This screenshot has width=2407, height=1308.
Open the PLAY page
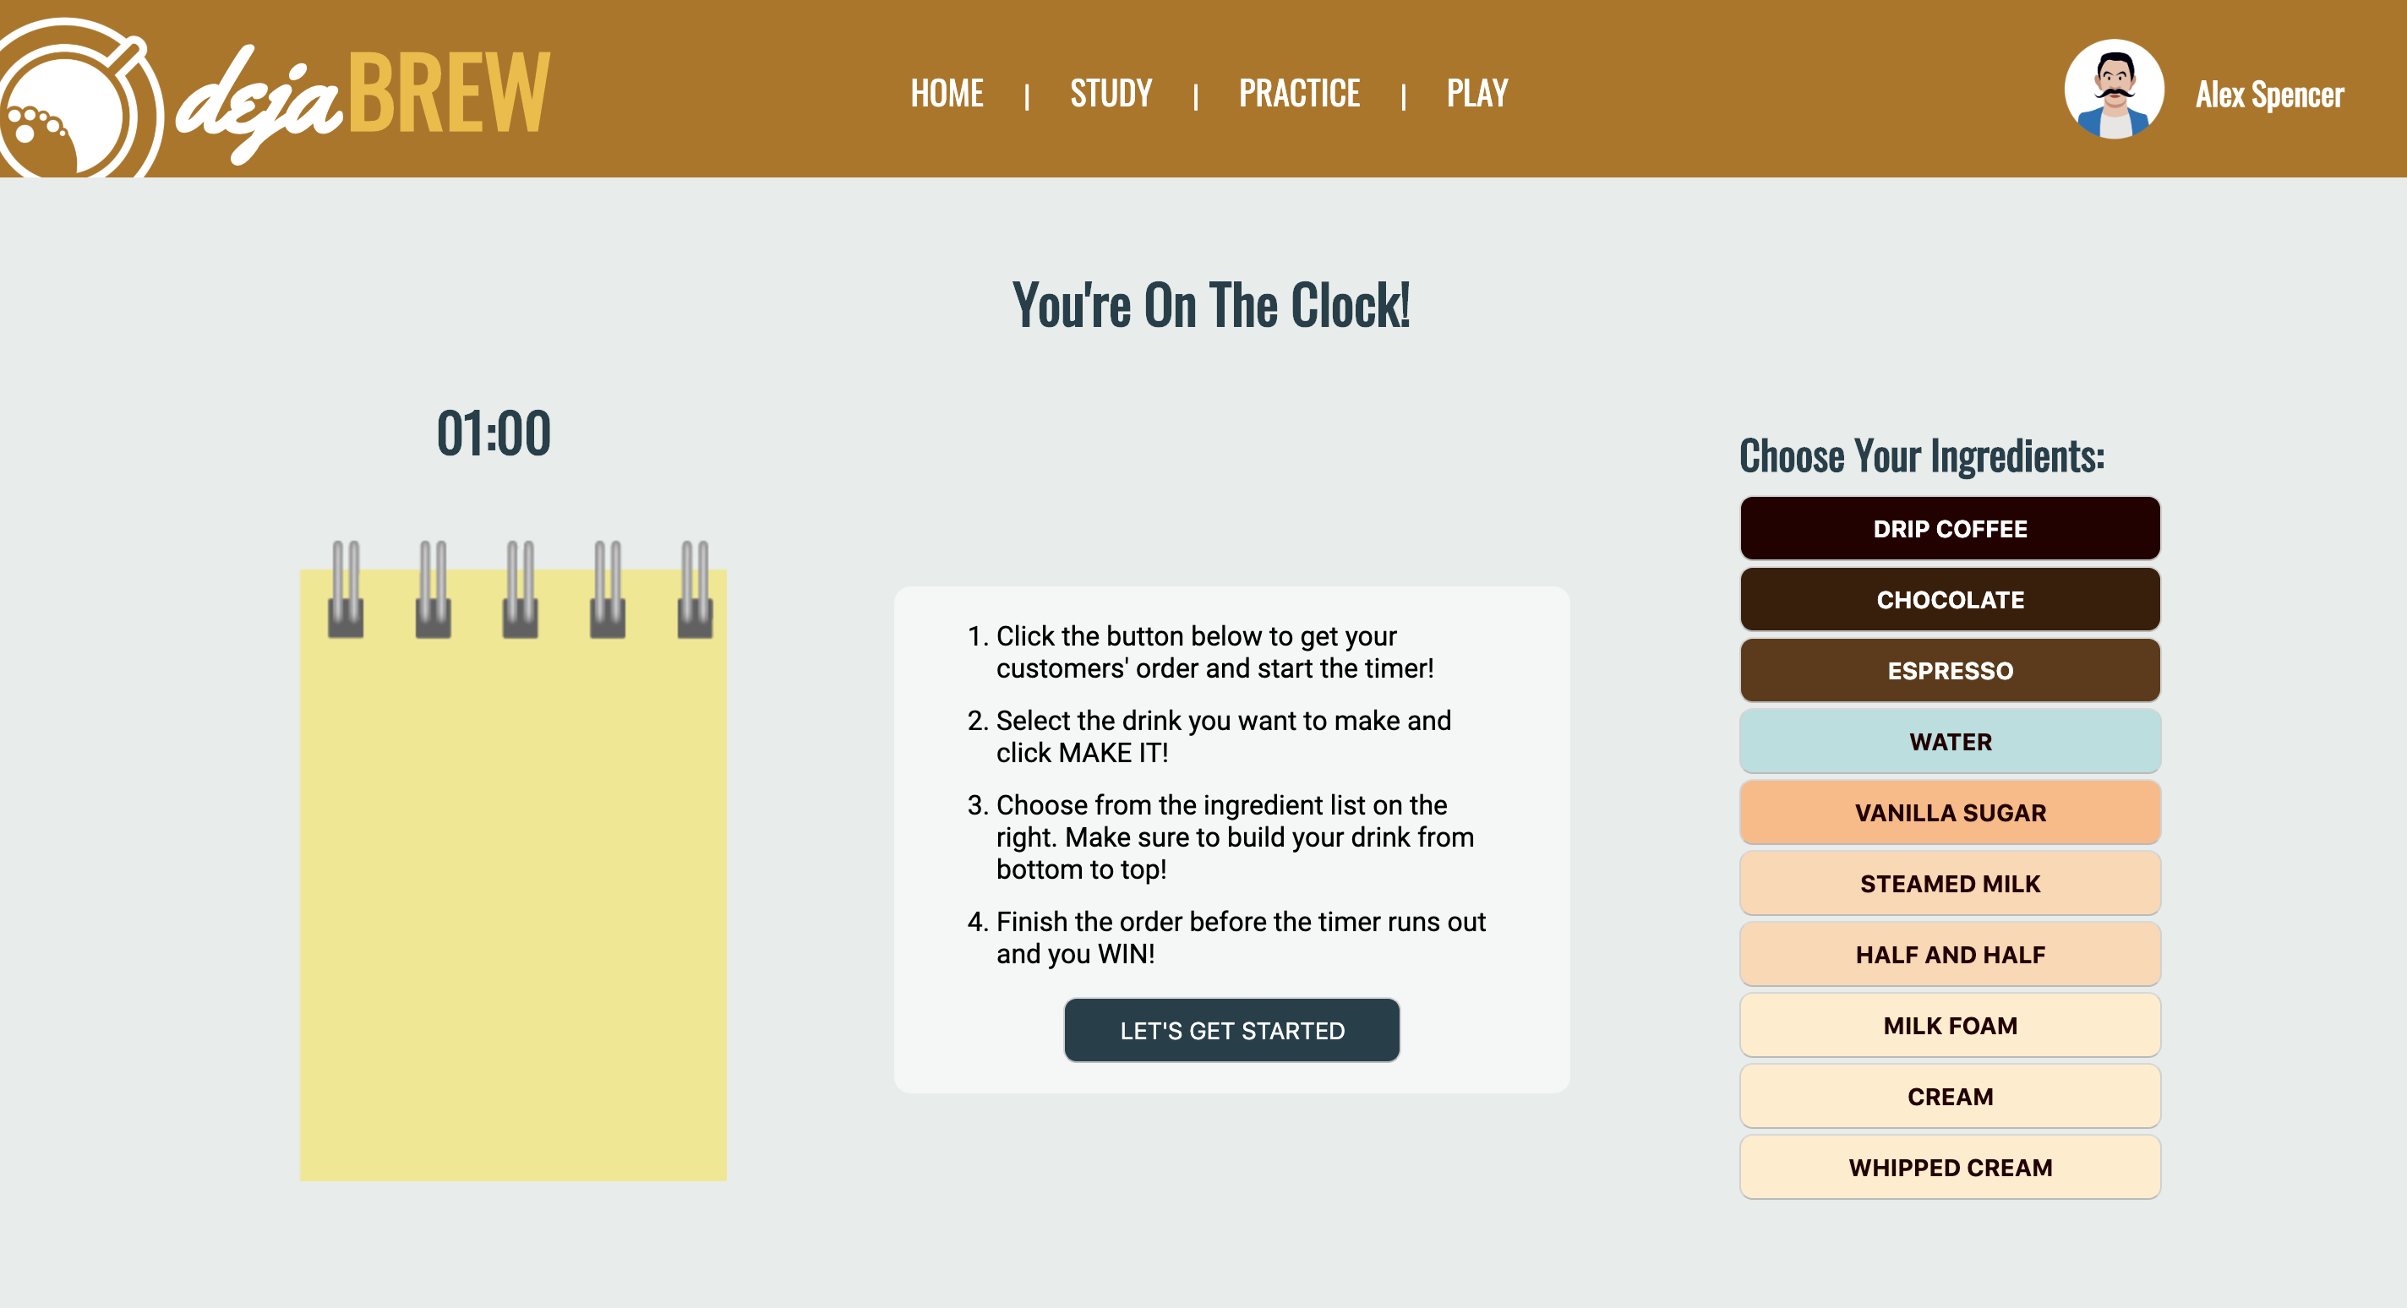(x=1476, y=92)
